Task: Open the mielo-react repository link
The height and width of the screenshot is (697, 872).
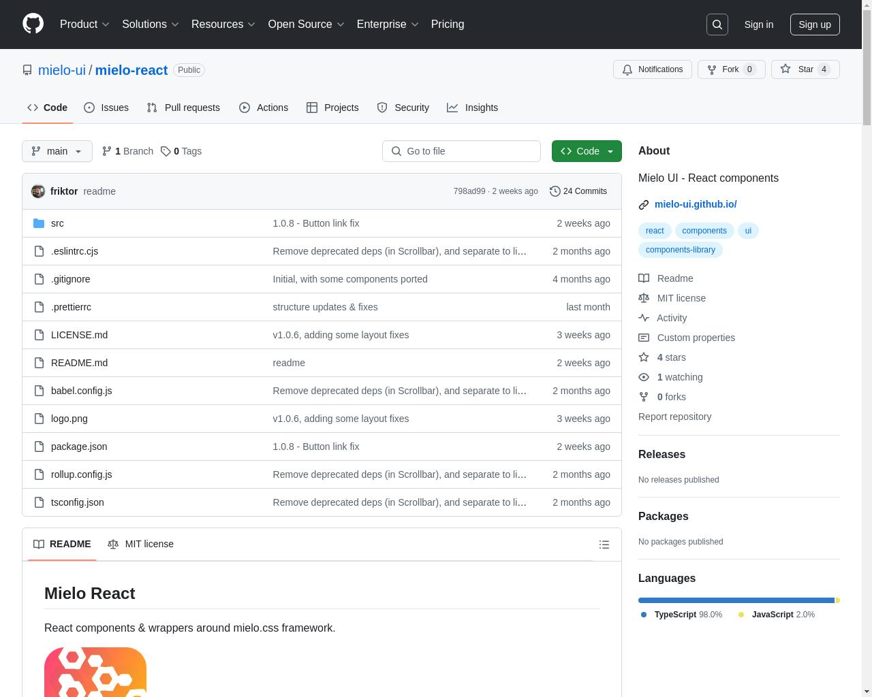Action: pyautogui.click(x=131, y=70)
